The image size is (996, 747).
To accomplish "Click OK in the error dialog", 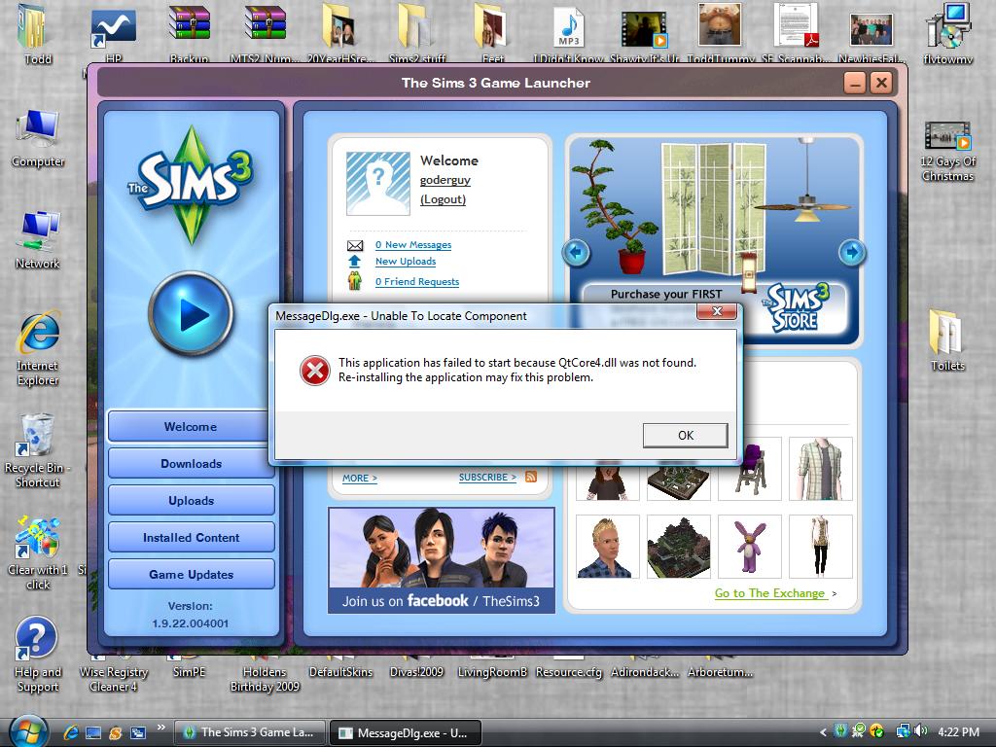I will point(686,435).
